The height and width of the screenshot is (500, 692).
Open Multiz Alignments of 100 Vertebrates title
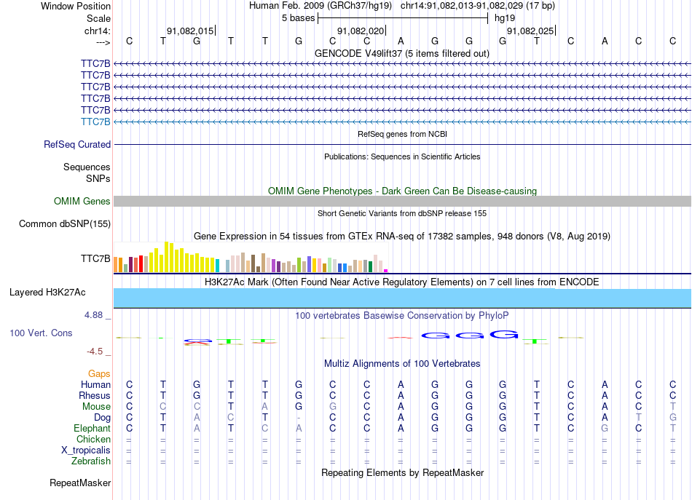tap(402, 363)
